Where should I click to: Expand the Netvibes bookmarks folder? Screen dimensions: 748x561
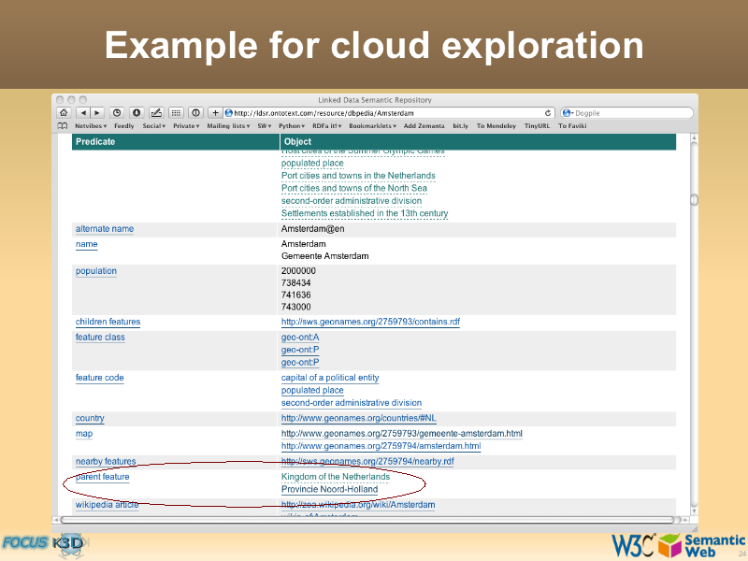(91, 125)
